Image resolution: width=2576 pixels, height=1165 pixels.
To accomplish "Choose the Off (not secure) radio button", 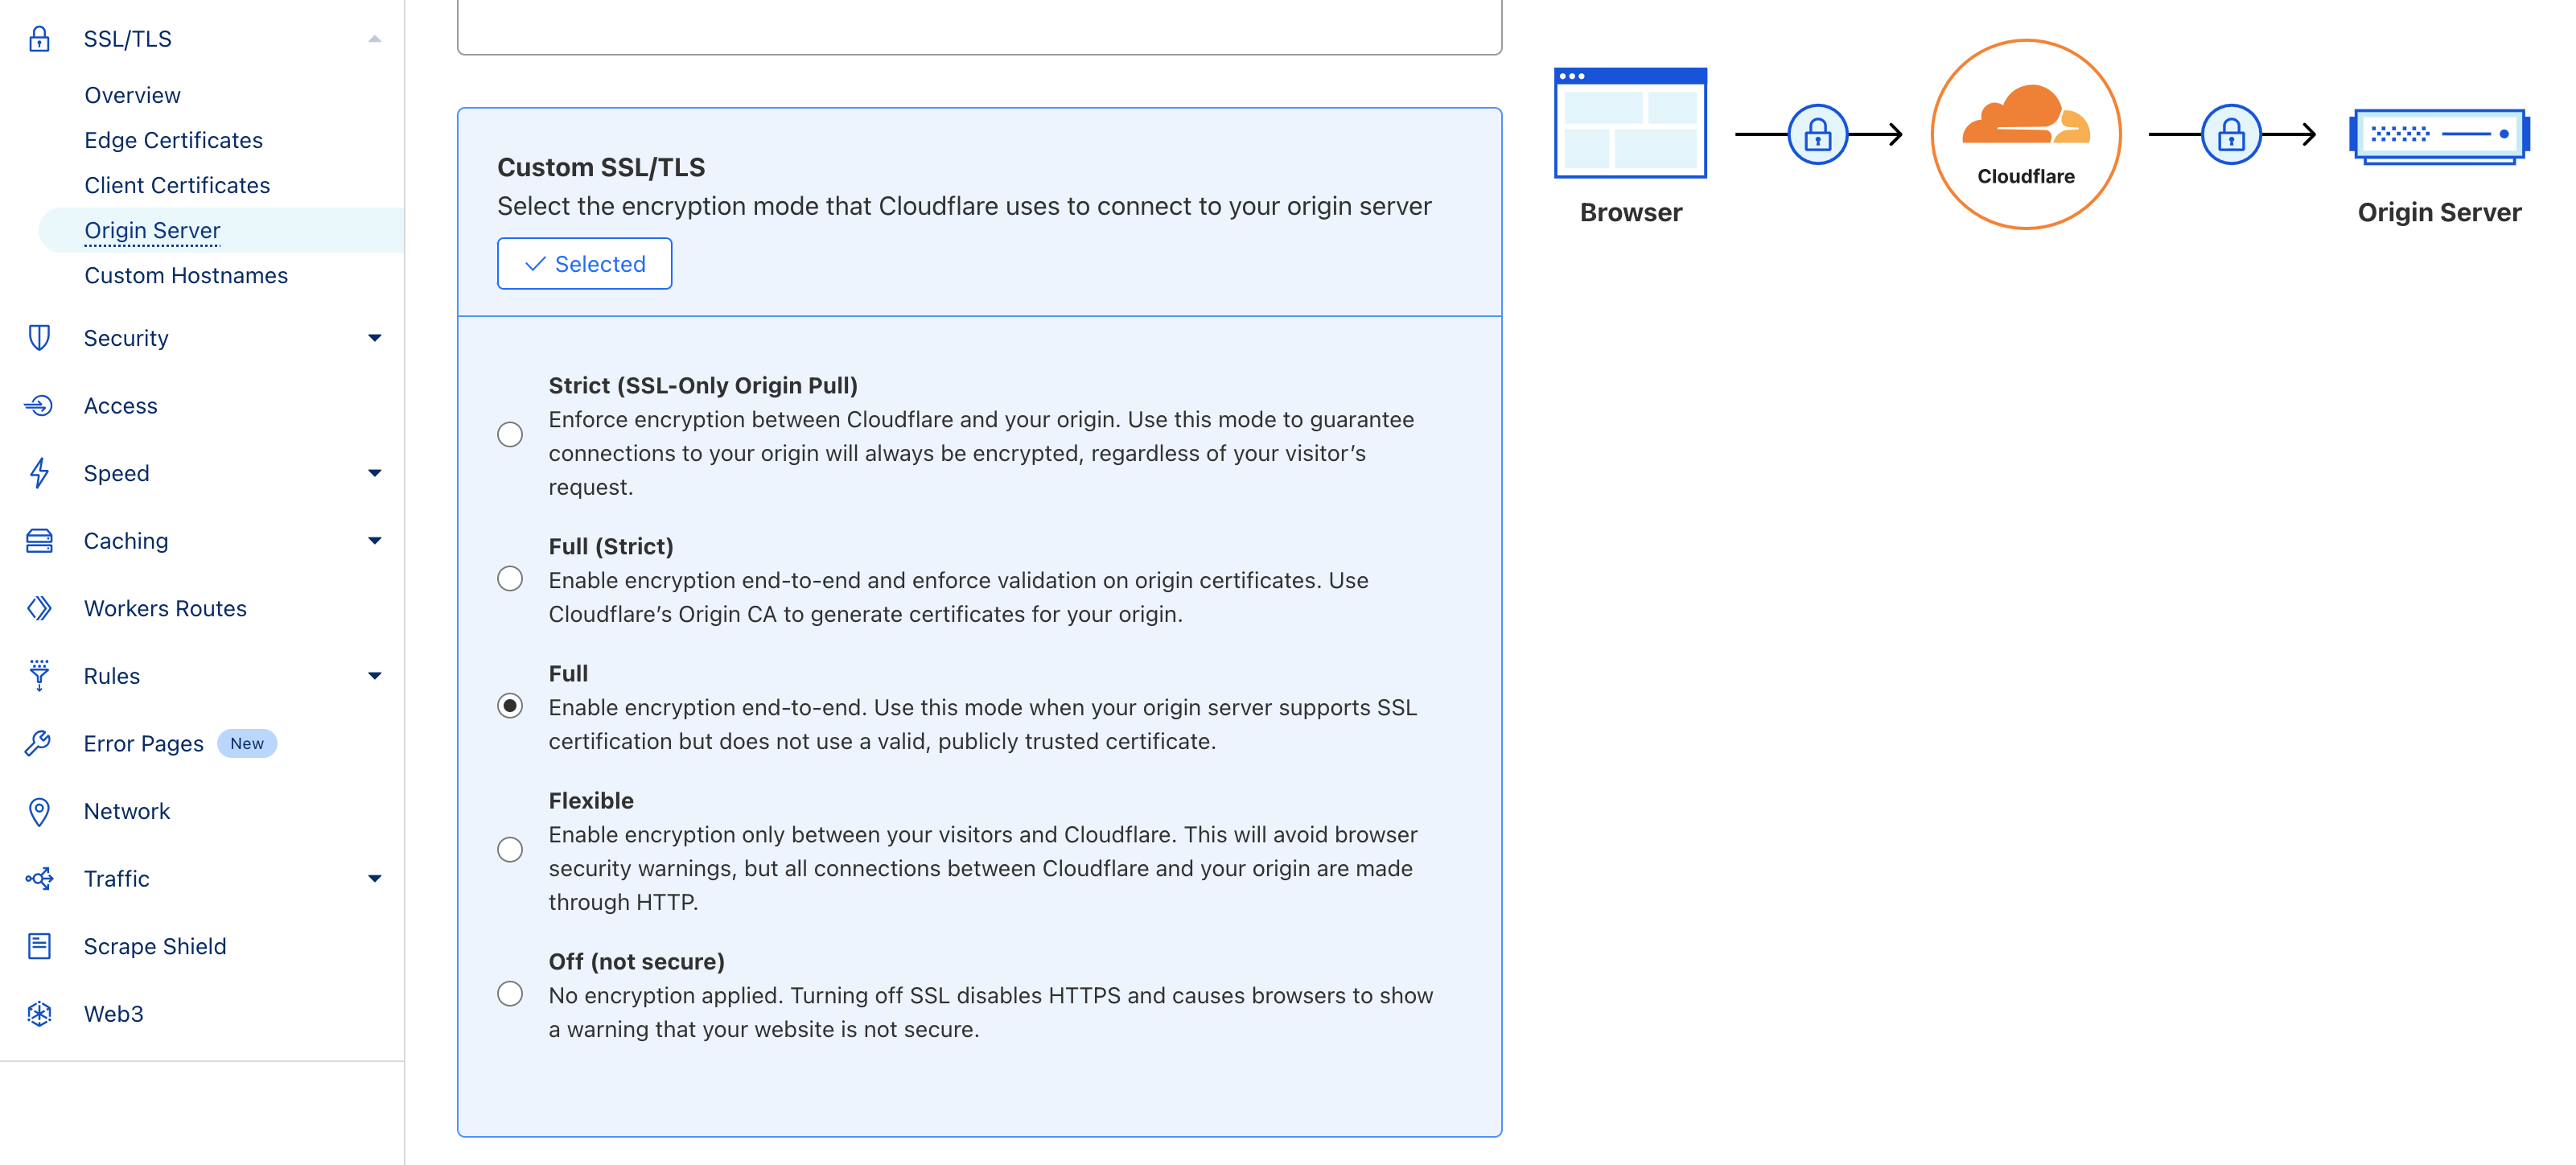I will 510,994.
